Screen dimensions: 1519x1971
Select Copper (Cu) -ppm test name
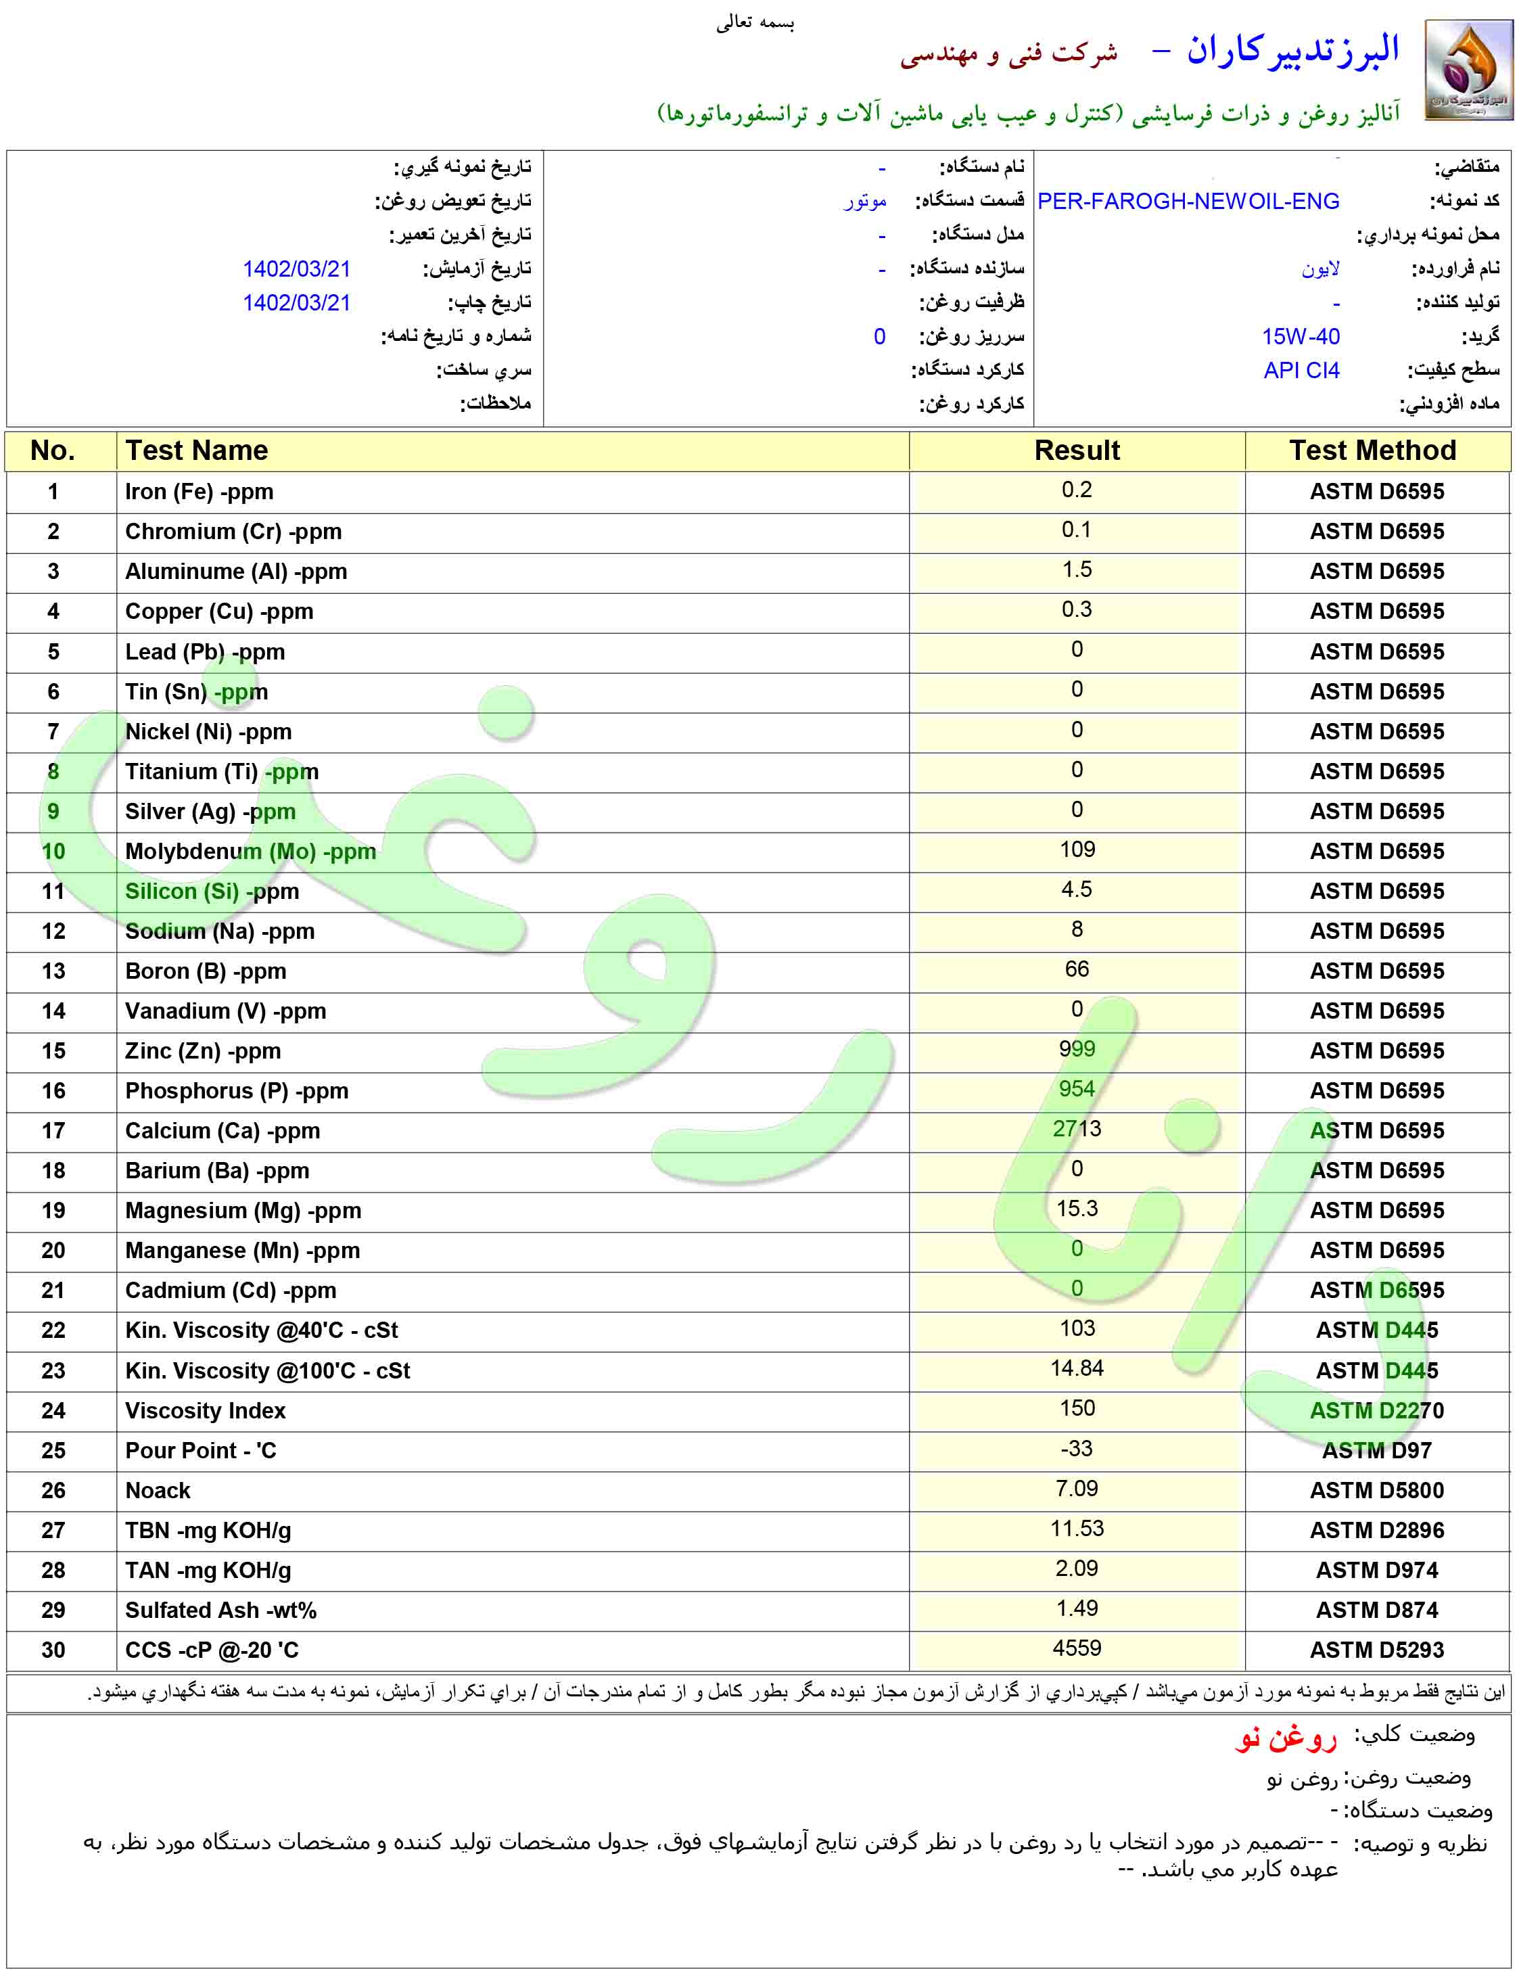(219, 612)
